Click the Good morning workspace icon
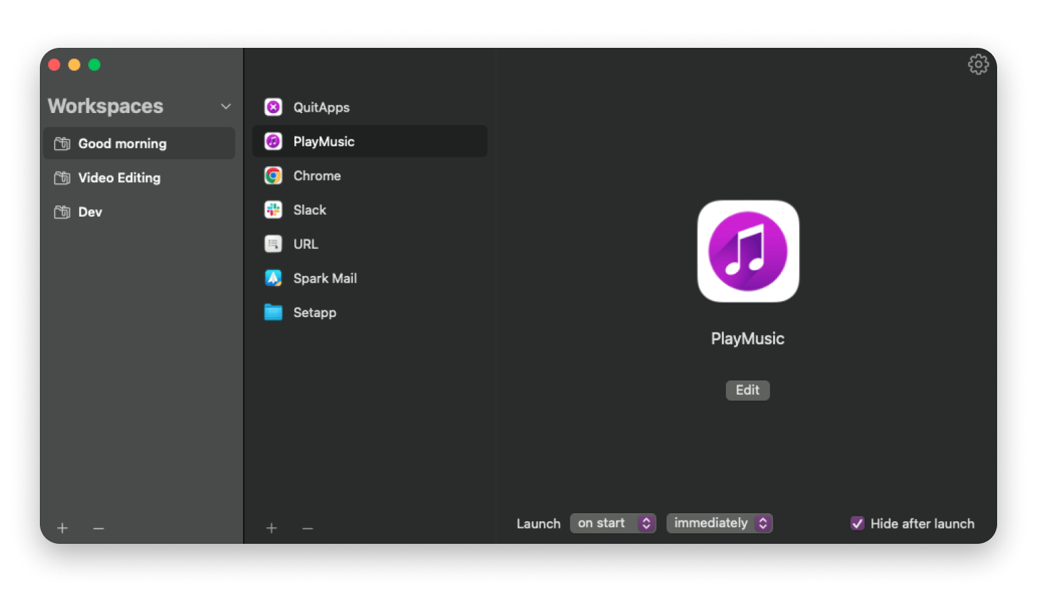The width and height of the screenshot is (1037, 597). click(x=62, y=144)
